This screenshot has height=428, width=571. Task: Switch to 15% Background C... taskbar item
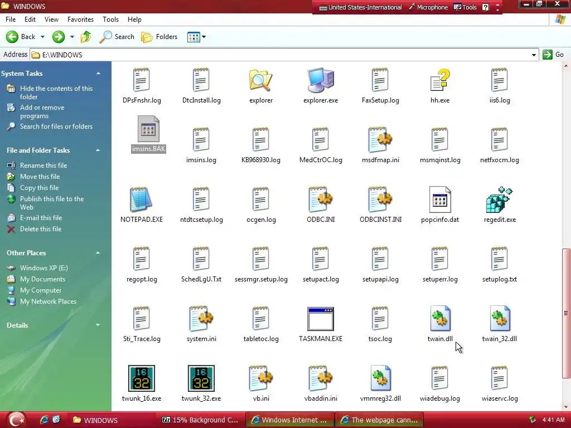tap(200, 420)
